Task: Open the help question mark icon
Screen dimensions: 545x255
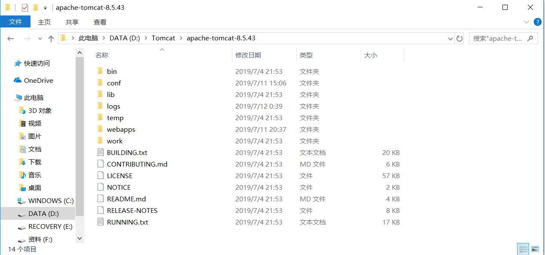Action: [x=537, y=22]
